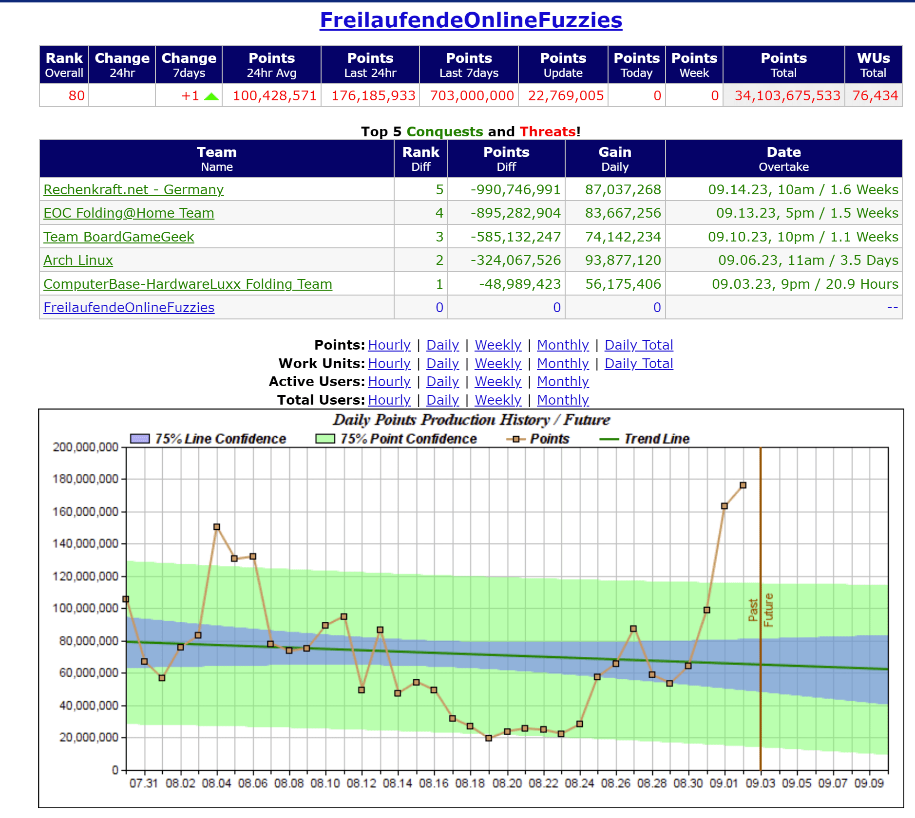Click Points 24hr Avg value 100,428,571

[x=275, y=95]
